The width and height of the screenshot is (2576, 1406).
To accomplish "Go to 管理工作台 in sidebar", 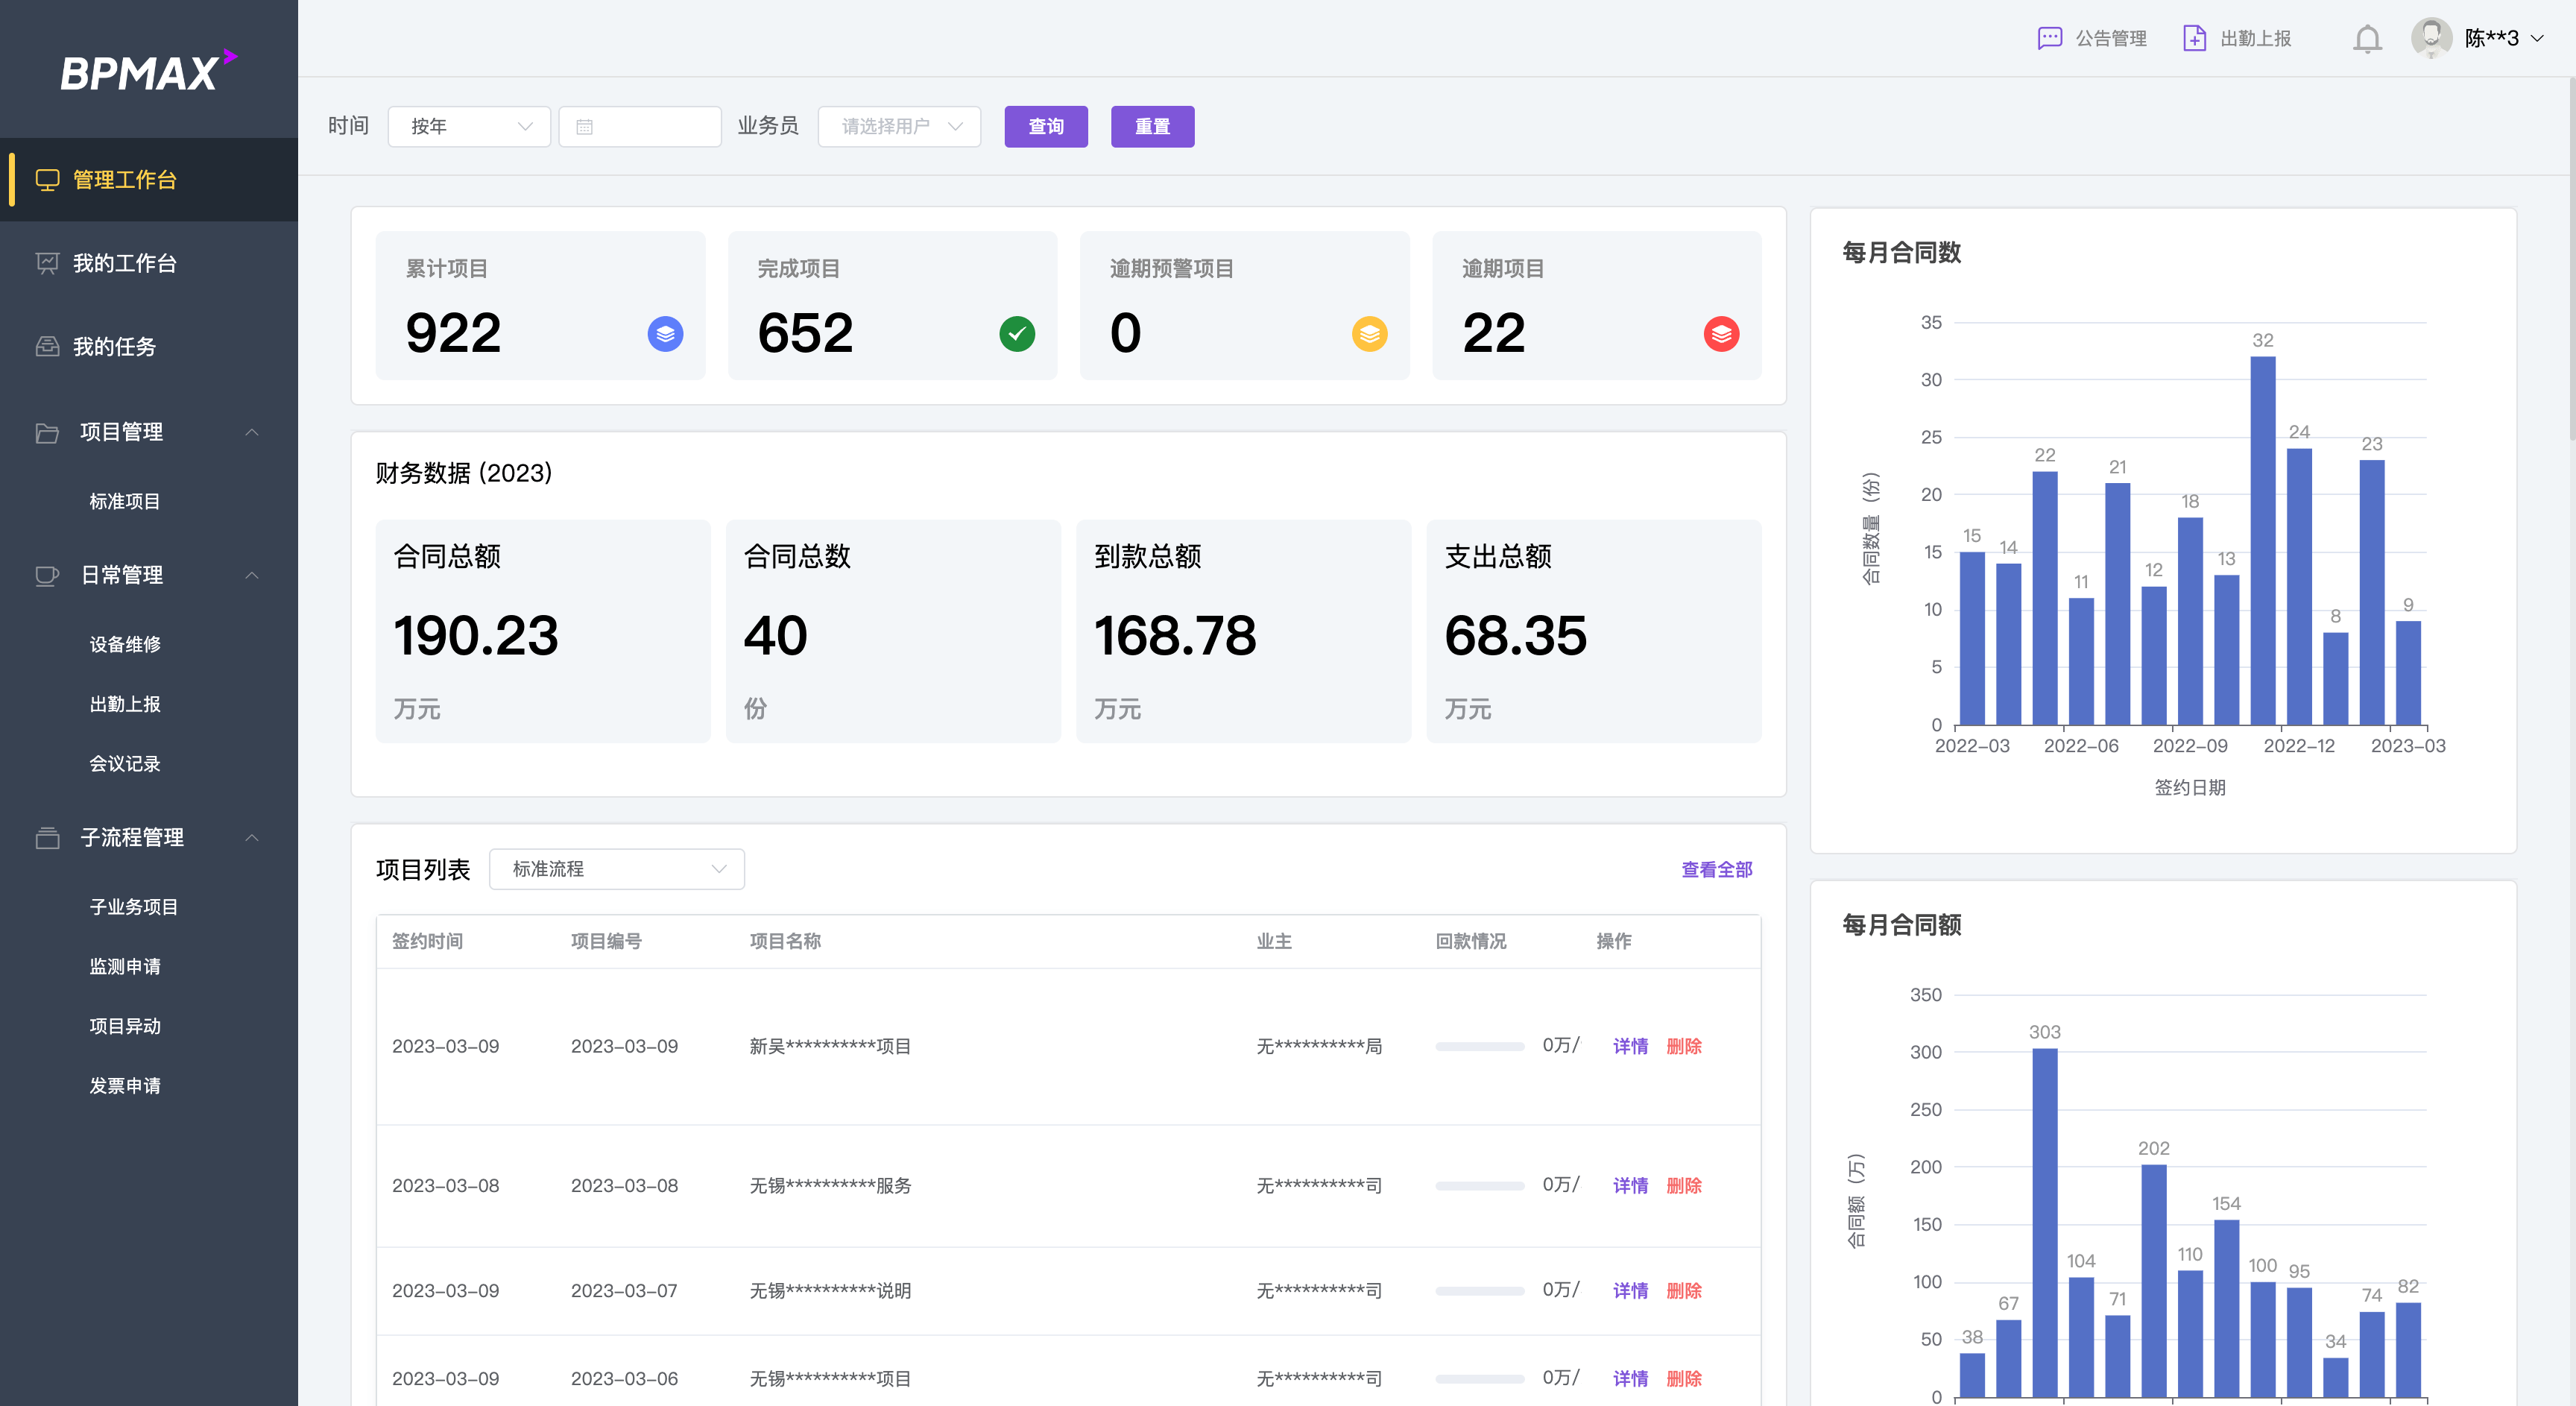I will (x=149, y=180).
